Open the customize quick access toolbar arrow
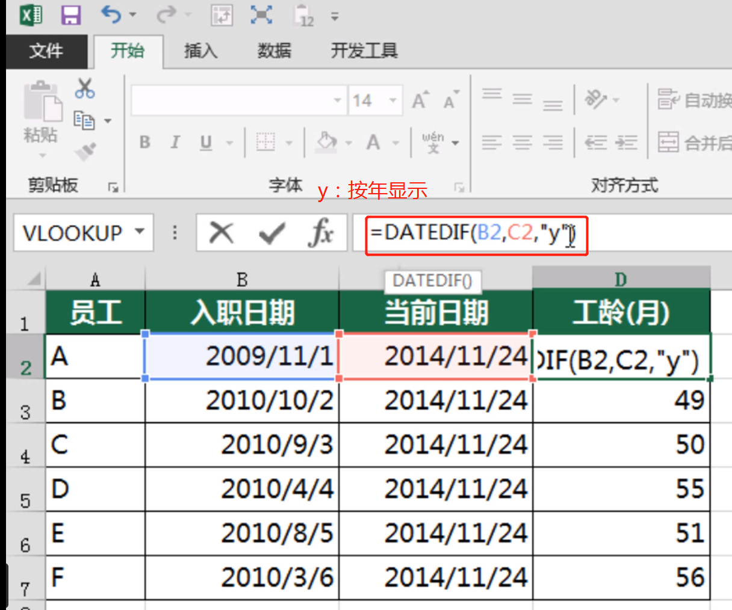Screen dimensions: 732x610 click(x=335, y=17)
